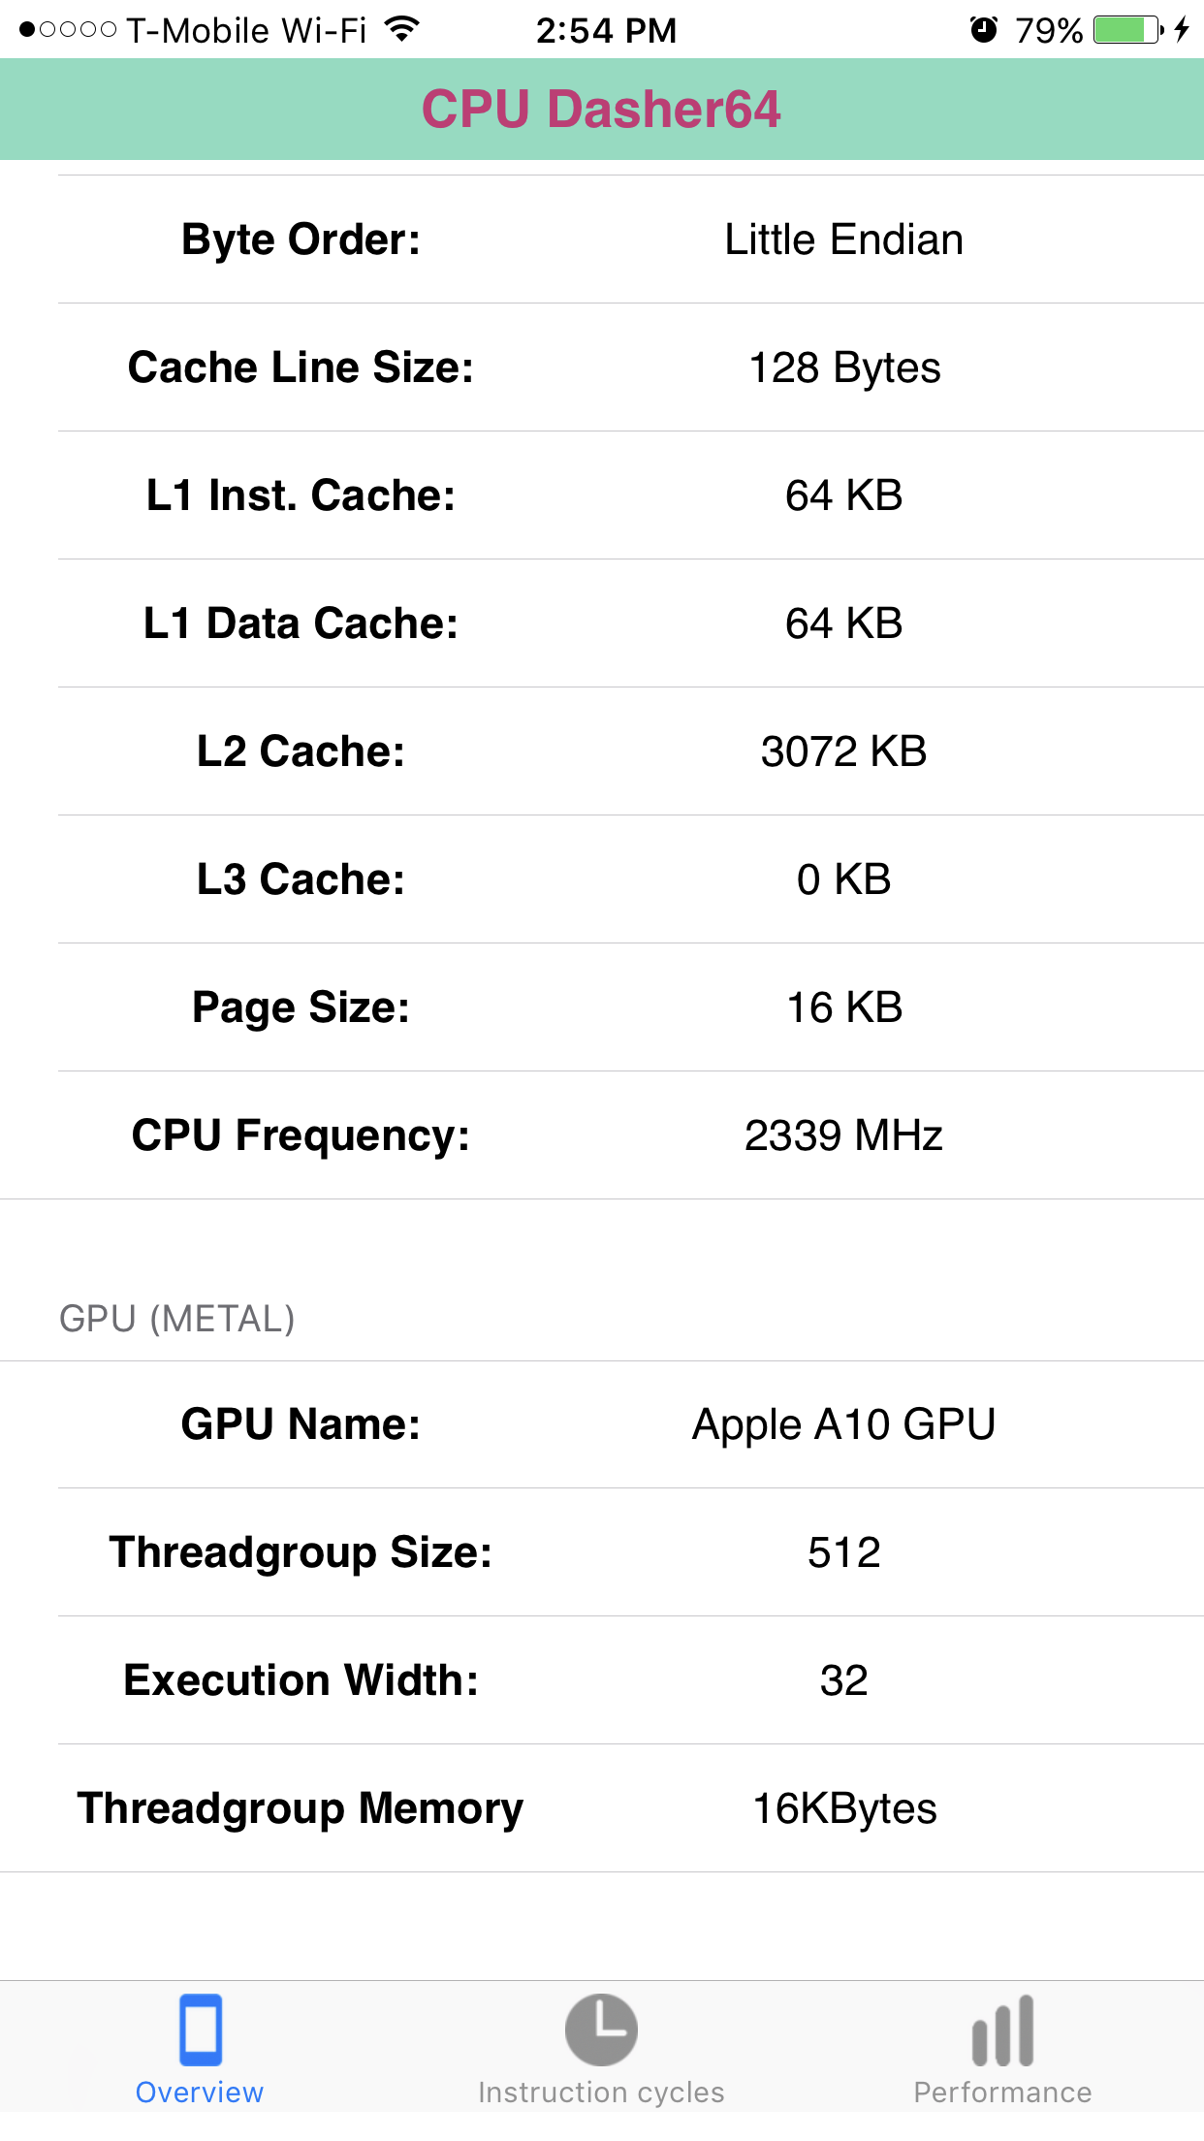The image size is (1204, 2141).
Task: Switch to the Instruction cycles tab label
Action: [x=601, y=2093]
